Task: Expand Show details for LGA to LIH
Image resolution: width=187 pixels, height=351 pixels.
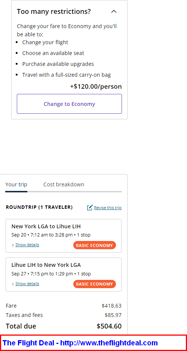Action: (27, 245)
